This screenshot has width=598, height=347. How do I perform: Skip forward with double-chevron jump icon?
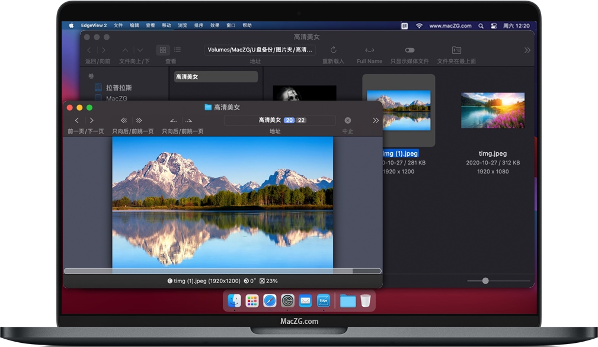coord(139,120)
